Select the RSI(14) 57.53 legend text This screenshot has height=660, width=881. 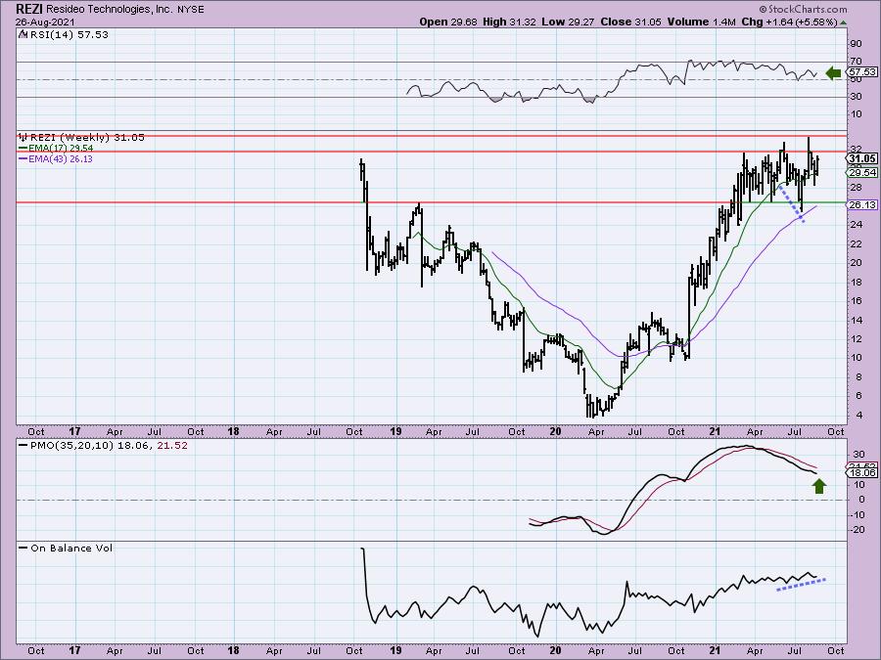click(69, 34)
